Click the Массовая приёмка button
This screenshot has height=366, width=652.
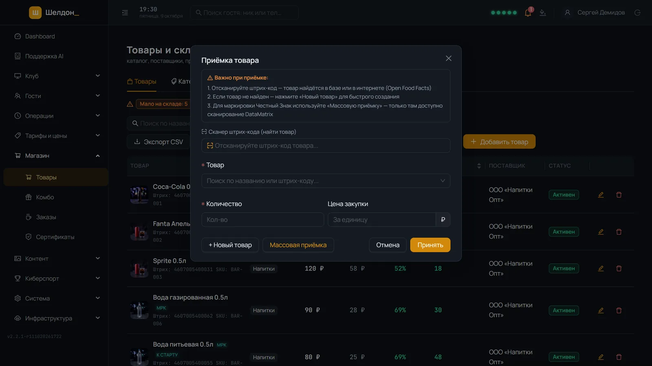pos(298,245)
